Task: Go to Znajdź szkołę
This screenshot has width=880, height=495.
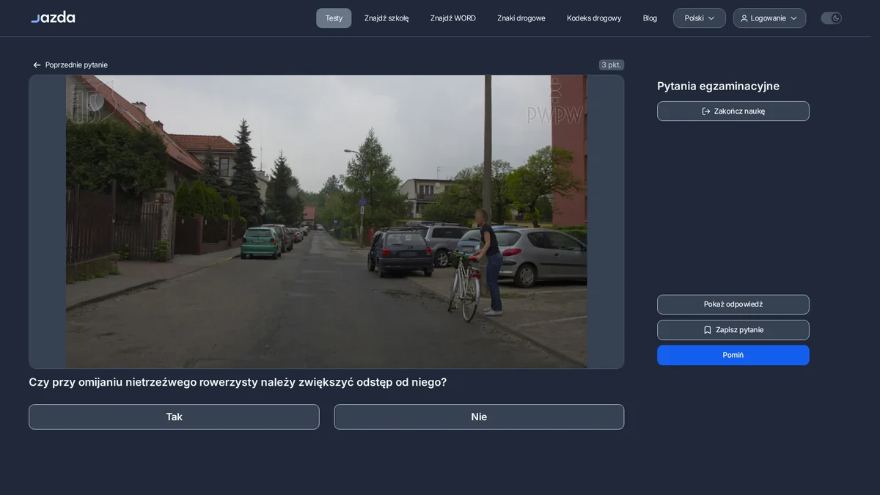Action: tap(386, 18)
